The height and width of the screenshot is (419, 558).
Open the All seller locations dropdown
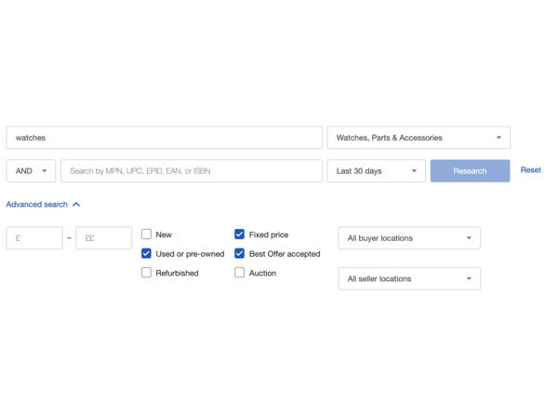point(409,278)
